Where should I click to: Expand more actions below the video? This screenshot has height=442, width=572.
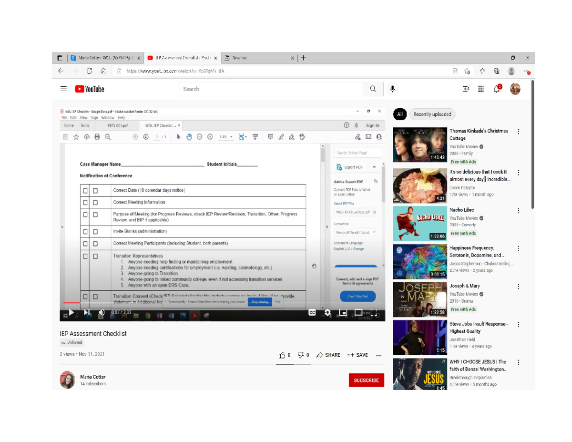tap(379, 355)
